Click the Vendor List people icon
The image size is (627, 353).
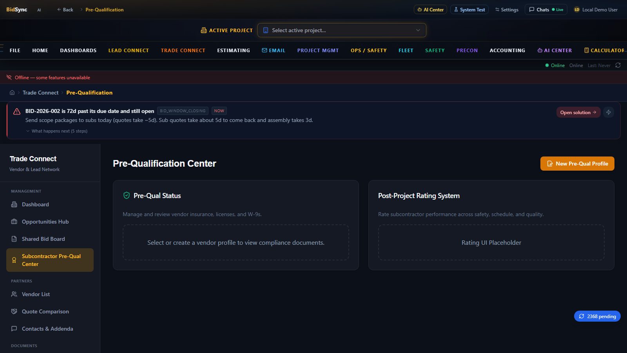[x=14, y=294]
